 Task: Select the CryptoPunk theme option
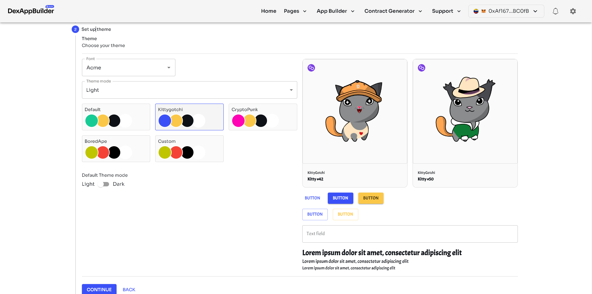point(263,117)
